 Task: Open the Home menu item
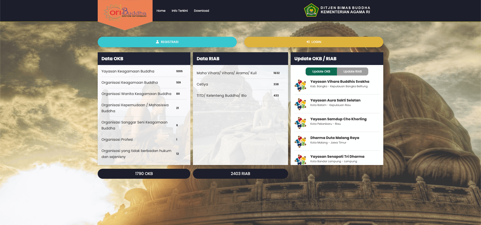coord(161,11)
